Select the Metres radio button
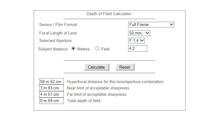The width and height of the screenshot is (221, 122). [73, 49]
